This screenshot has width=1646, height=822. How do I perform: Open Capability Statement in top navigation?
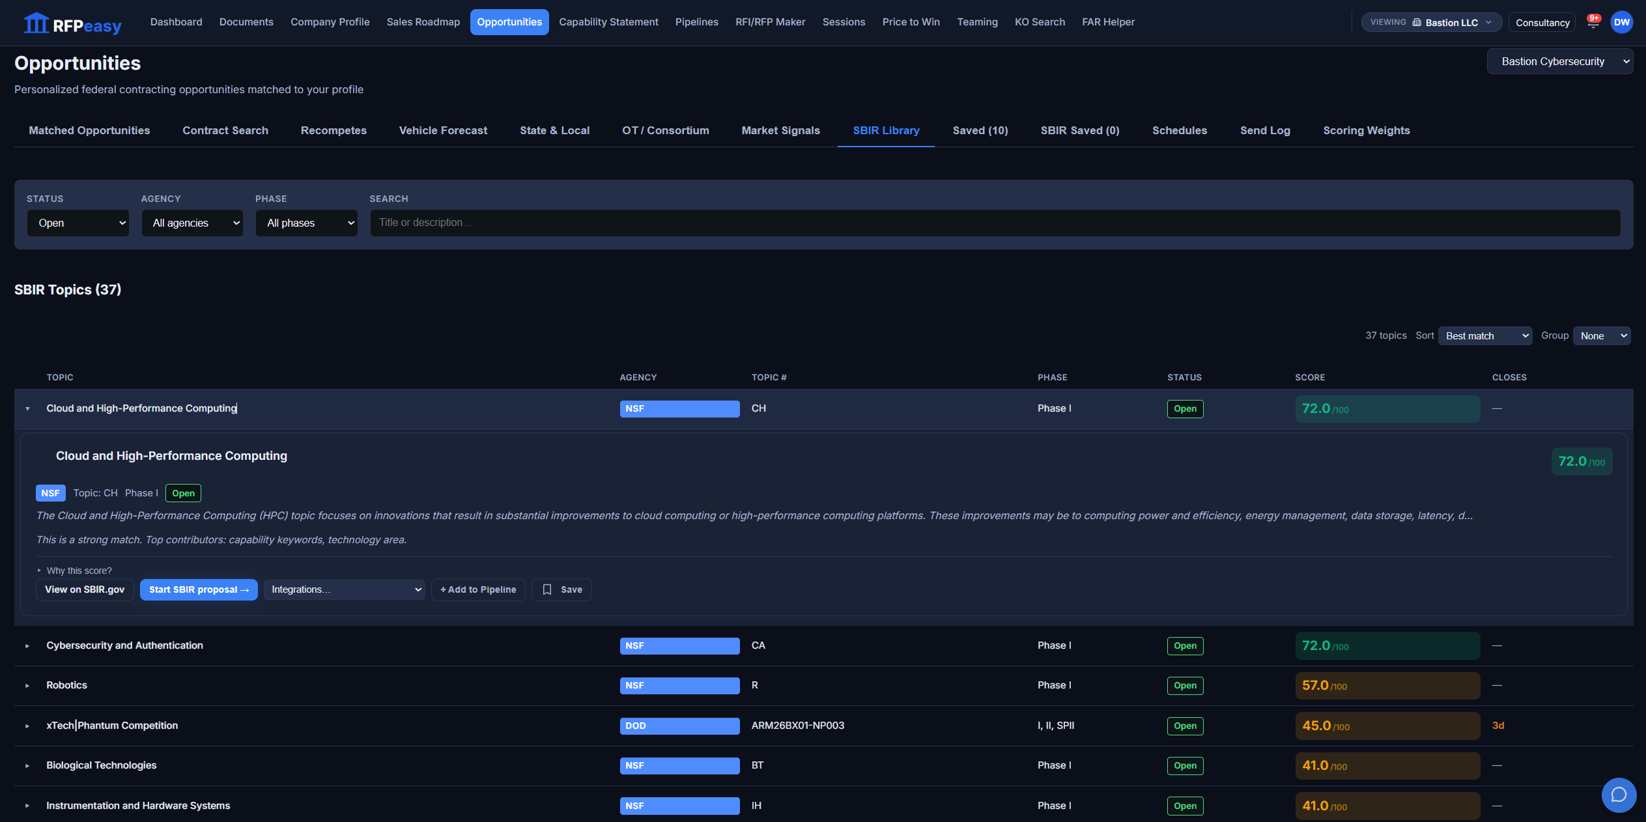pos(608,22)
